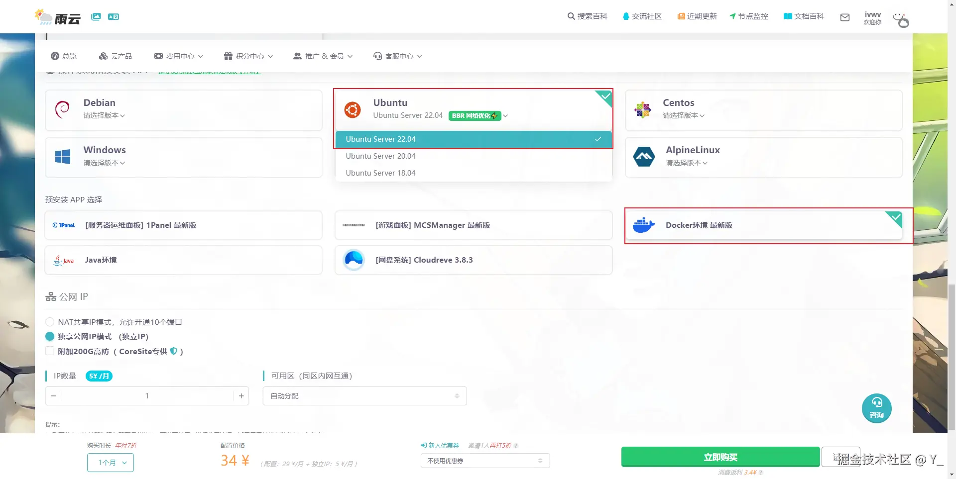This screenshot has height=479, width=956.
Task: Open the 自动分配 availability zone dropdown
Action: tap(364, 395)
